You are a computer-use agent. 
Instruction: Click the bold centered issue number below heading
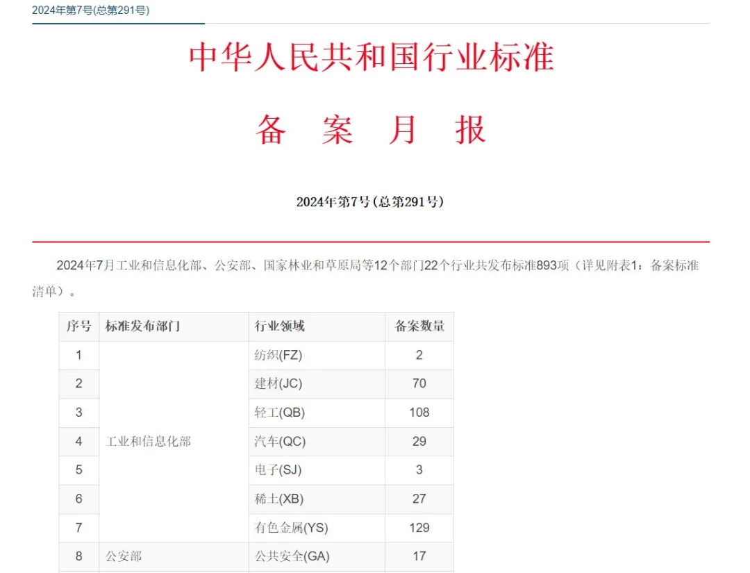point(370,202)
